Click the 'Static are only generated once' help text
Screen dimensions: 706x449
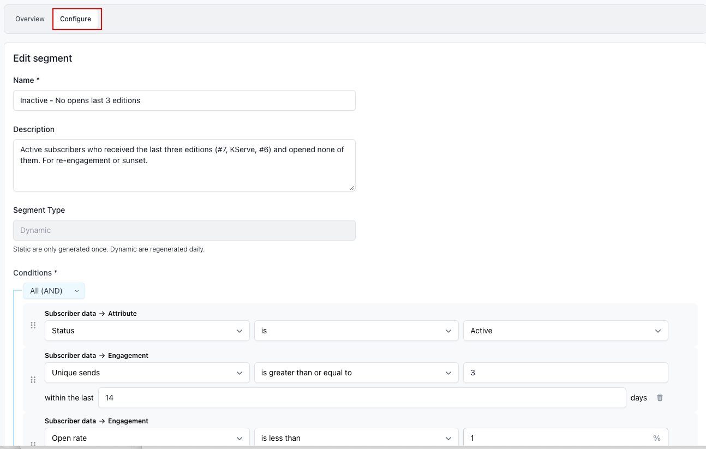109,249
